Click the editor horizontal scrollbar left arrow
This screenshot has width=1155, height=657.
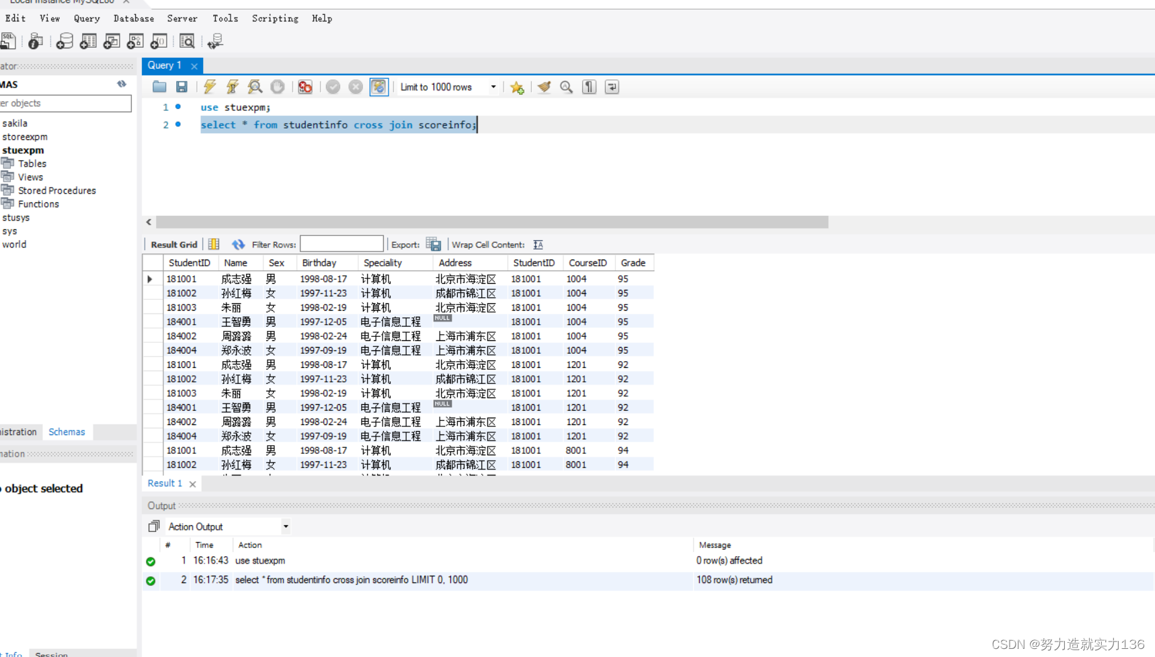click(x=149, y=222)
